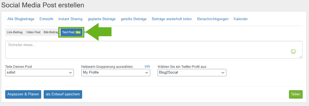Click the Info link
The image size is (309, 106).
click(147, 66)
